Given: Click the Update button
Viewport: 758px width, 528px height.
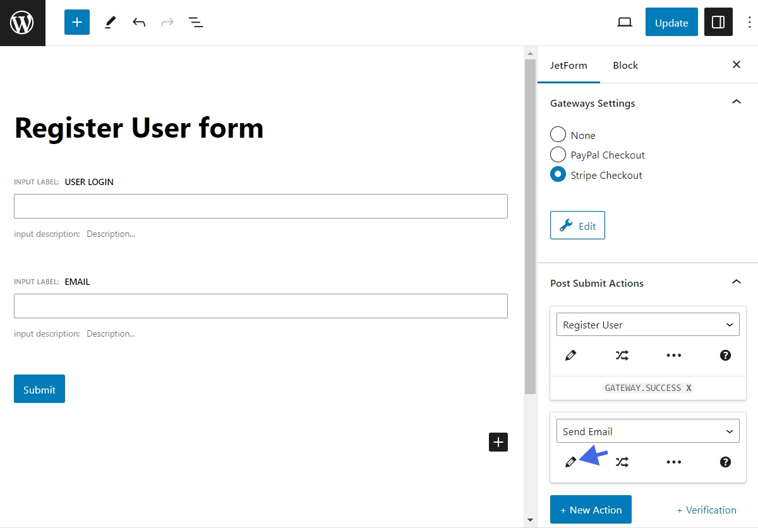Looking at the screenshot, I should click(x=671, y=21).
